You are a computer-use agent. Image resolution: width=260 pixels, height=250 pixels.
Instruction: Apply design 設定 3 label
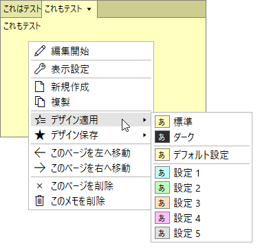(x=187, y=203)
